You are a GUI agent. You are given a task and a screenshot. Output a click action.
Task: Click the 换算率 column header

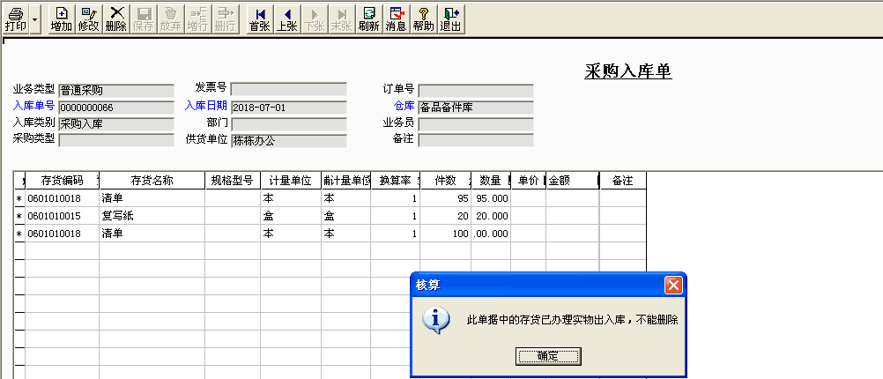tap(396, 180)
